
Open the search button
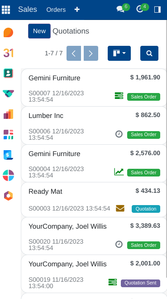[x=149, y=53]
